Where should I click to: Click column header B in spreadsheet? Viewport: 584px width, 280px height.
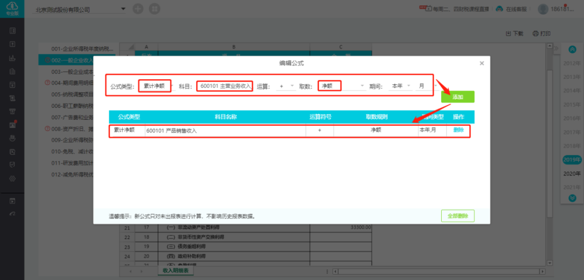click(234, 47)
